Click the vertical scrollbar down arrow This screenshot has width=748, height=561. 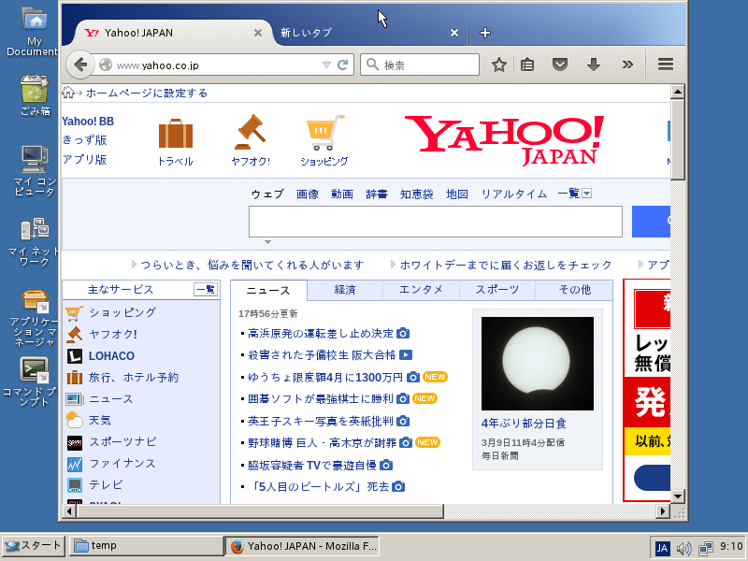pos(678,496)
